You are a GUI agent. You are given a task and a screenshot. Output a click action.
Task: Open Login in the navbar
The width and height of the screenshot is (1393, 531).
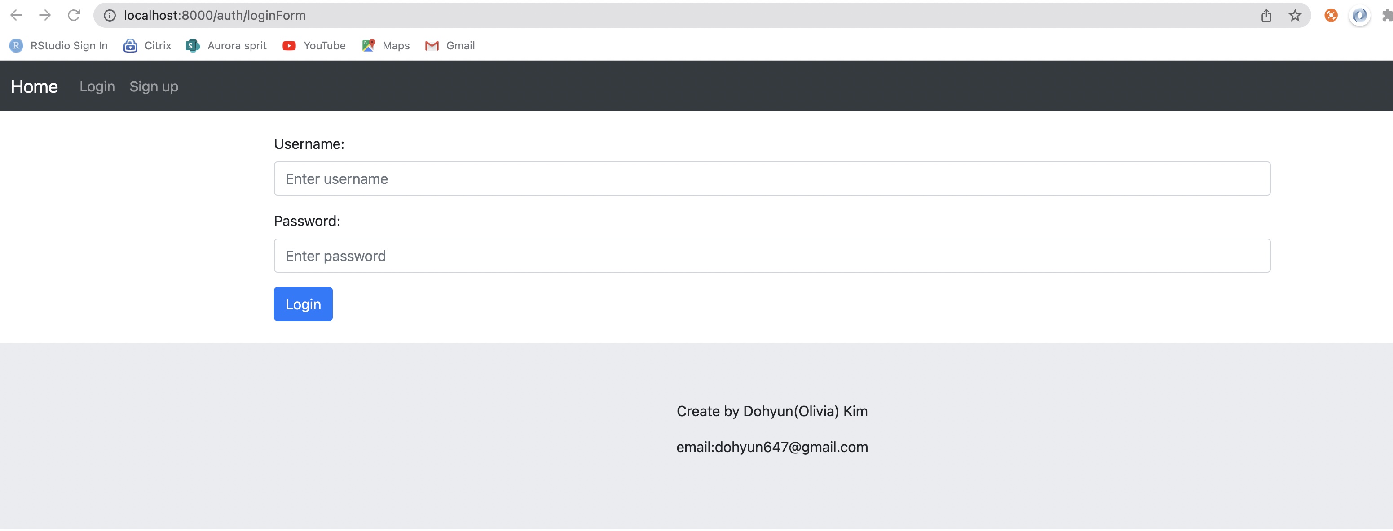tap(97, 87)
